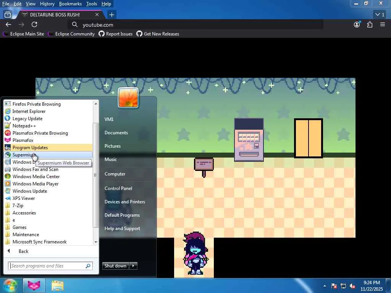Click the muted volume tray icon
This screenshot has width=391, height=293.
click(352, 286)
